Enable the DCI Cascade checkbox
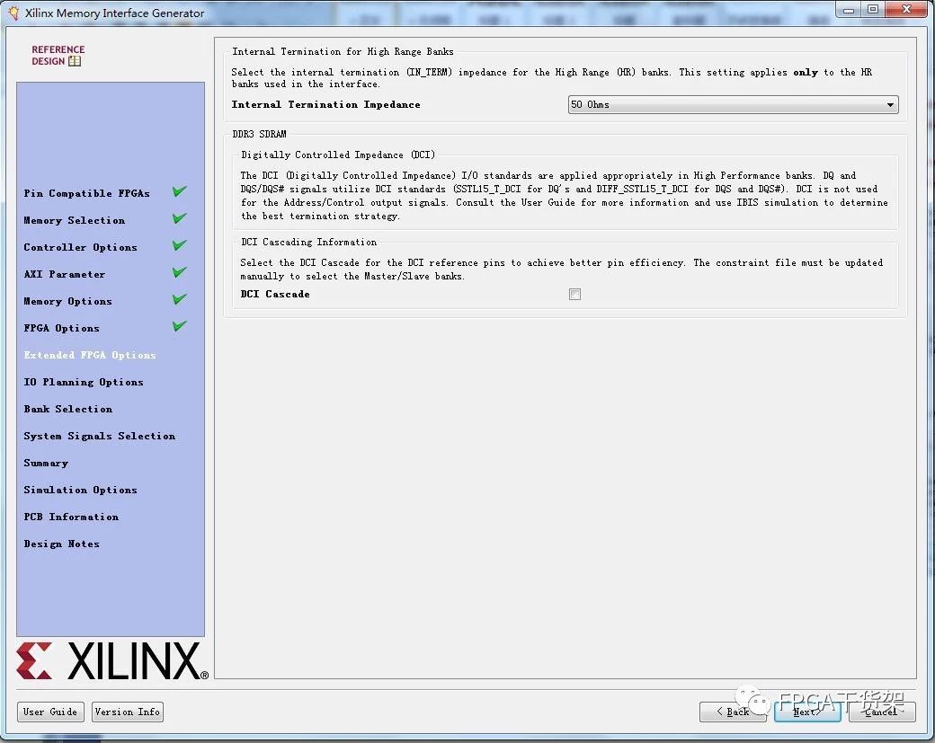 [574, 295]
